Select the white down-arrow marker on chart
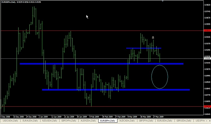Image resolution: width=211 pixels, height=124 pixels. click(x=153, y=38)
